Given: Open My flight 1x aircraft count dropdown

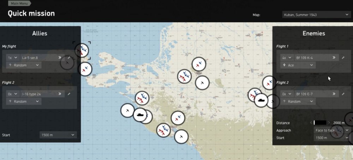Looking at the screenshot, I should 12,58.
